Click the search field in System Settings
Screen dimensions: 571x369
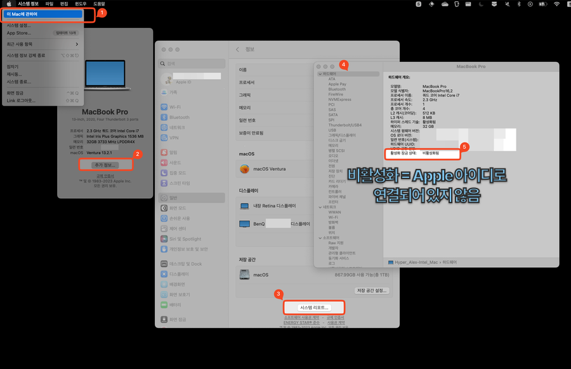[192, 63]
